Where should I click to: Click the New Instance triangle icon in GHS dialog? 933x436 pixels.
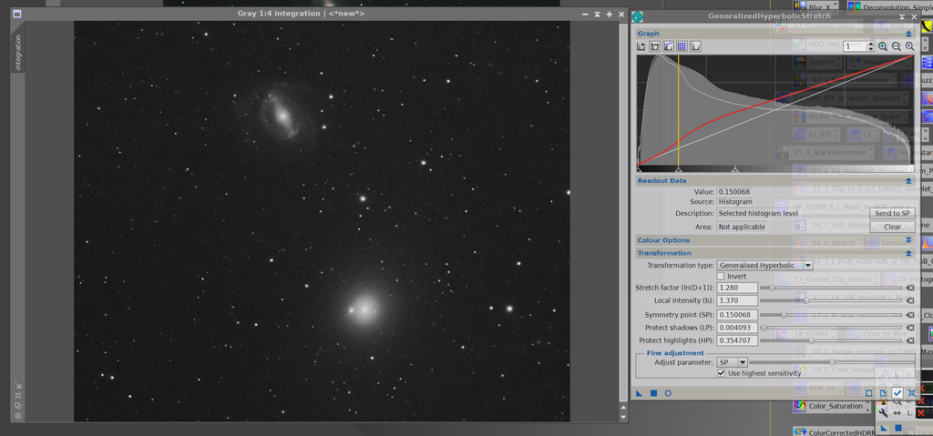(x=640, y=393)
